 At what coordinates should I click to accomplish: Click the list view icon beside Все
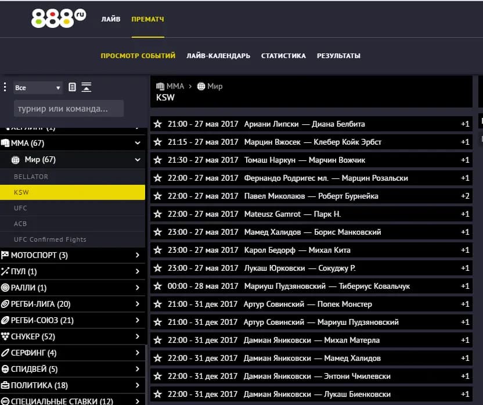(x=72, y=87)
